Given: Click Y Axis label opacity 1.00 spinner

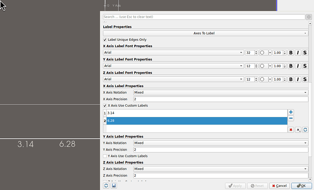Looking at the screenshot, I should coord(279,66).
